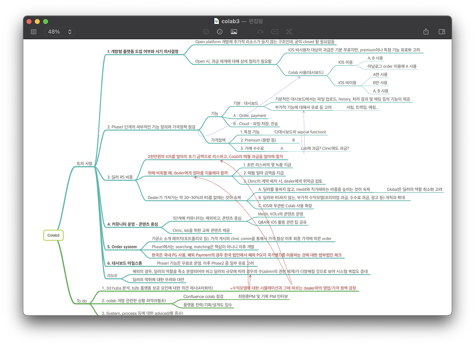Screen dimensions: 475x346
Task: Click the 2. Premium (용량 등) node
Action: click(x=258, y=140)
